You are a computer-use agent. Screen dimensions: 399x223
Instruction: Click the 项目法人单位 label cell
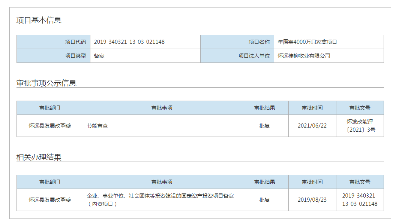click(237, 56)
